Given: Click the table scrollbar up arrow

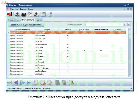Looking at the screenshot, I should (130, 30).
